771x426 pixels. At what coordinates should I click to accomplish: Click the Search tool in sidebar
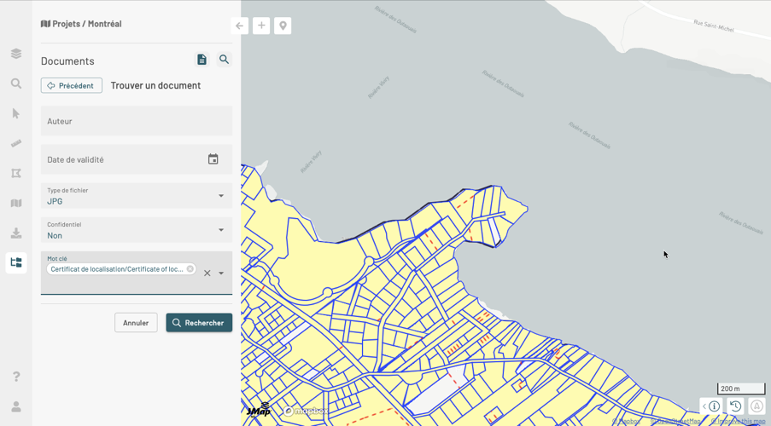(x=16, y=83)
